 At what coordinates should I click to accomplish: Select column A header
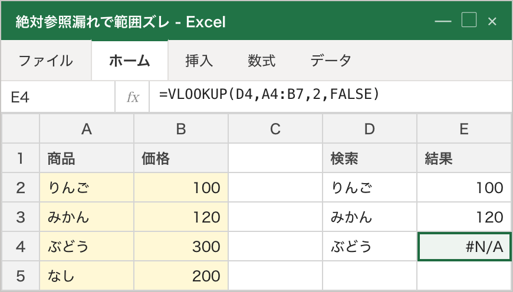[87, 129]
